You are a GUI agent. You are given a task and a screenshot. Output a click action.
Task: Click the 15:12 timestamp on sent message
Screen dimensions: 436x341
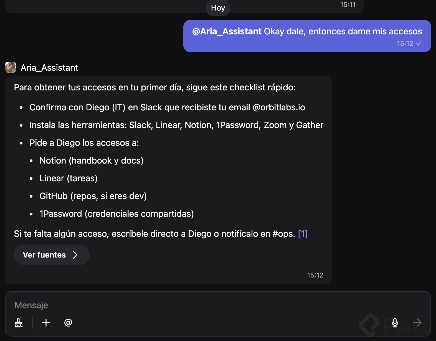[x=405, y=44]
